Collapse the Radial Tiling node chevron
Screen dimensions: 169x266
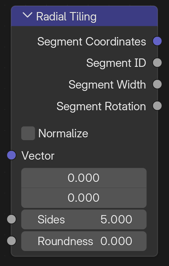pos(27,15)
